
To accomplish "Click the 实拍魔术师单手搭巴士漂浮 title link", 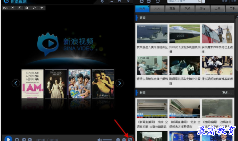I will [217, 49].
